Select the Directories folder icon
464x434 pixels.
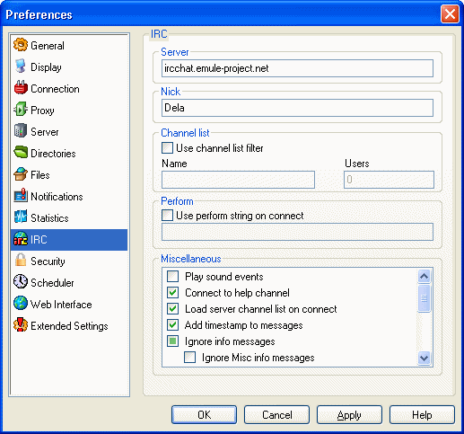[x=21, y=153]
